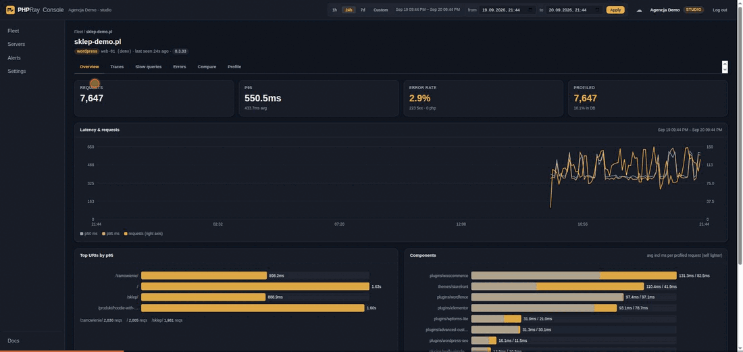This screenshot has height=352, width=743.
Task: Click the /zamowienie/ p95 bar
Action: (204, 275)
